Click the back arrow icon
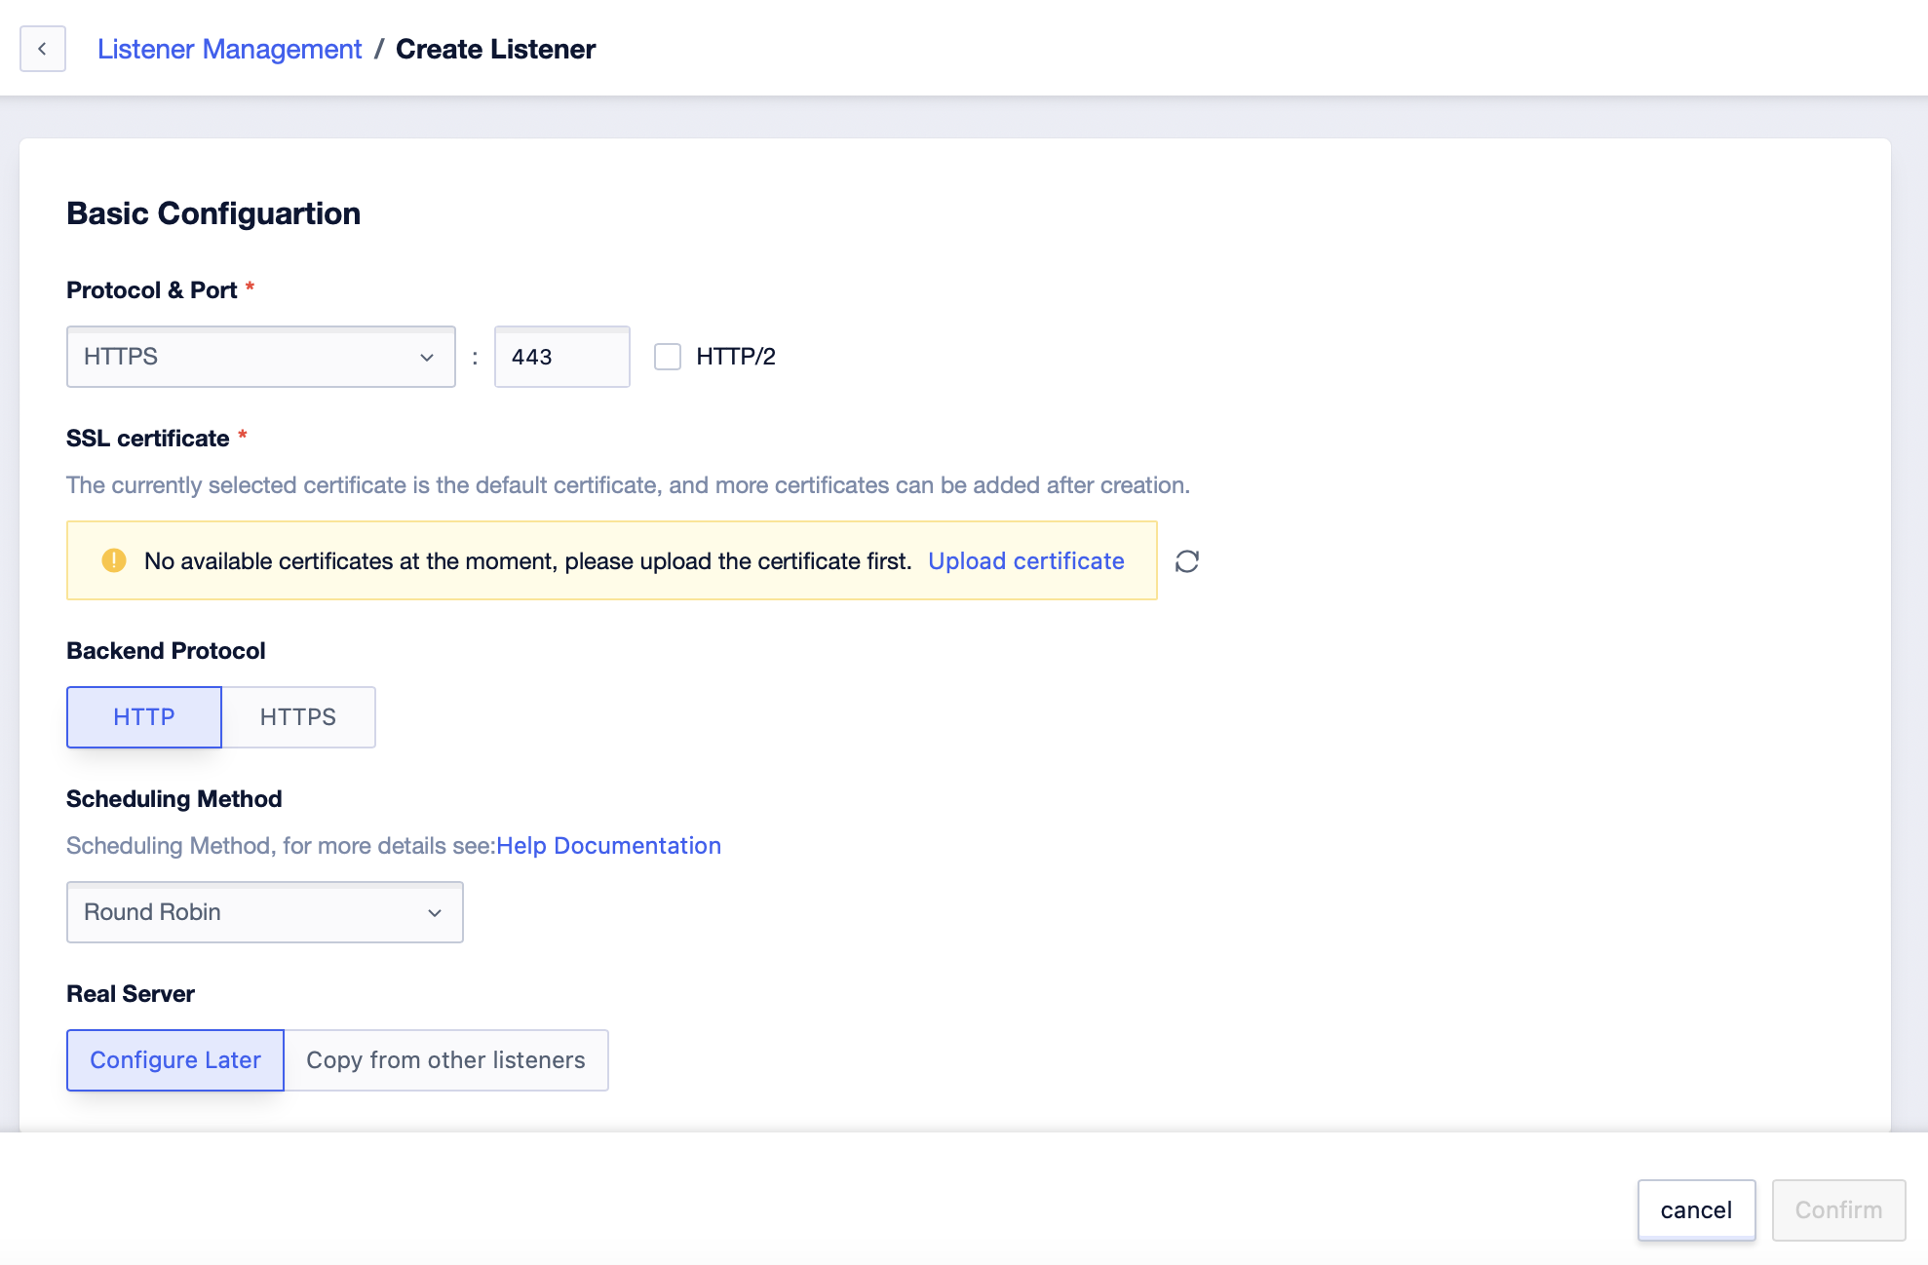 point(42,49)
